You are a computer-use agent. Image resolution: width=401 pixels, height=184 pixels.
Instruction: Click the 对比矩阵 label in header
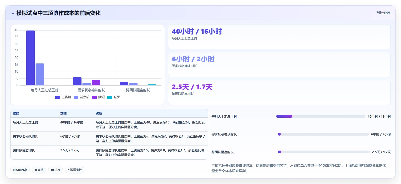click(383, 13)
